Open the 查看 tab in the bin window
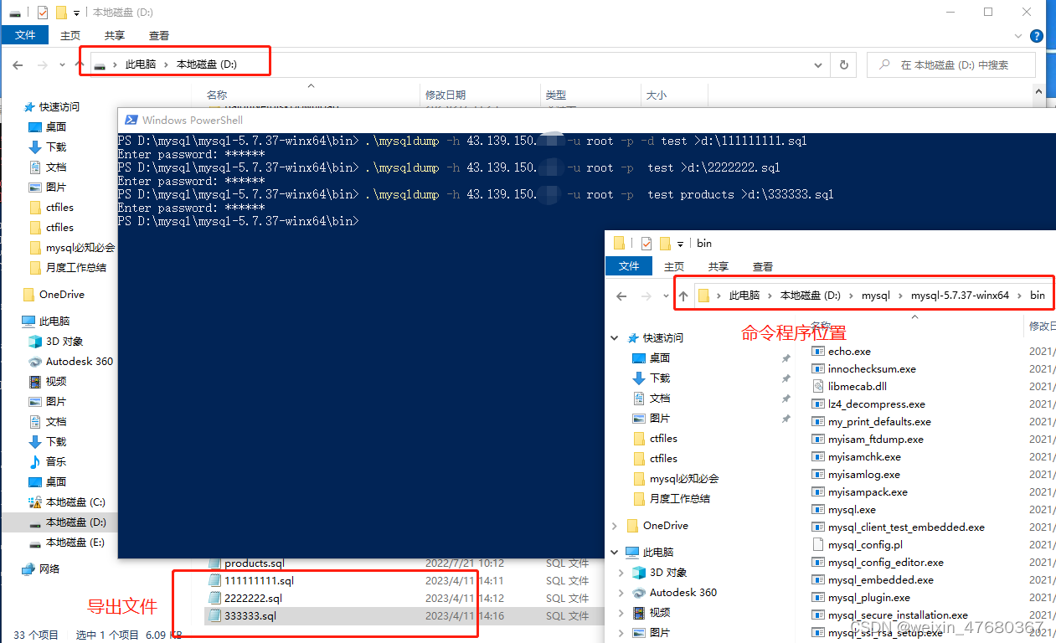The image size is (1056, 643). pyautogui.click(x=763, y=266)
